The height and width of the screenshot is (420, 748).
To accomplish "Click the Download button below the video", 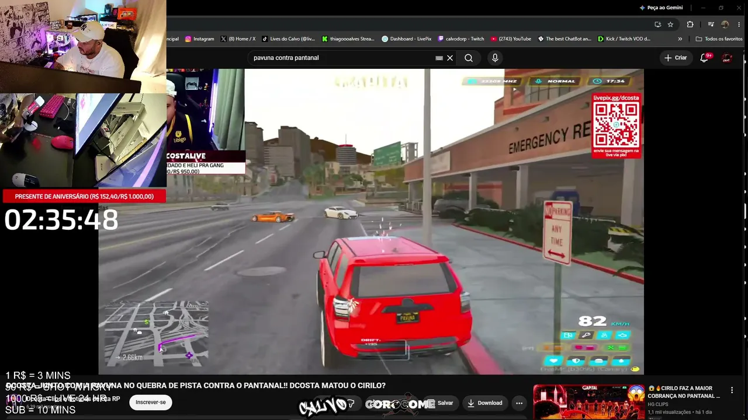I will (x=484, y=402).
